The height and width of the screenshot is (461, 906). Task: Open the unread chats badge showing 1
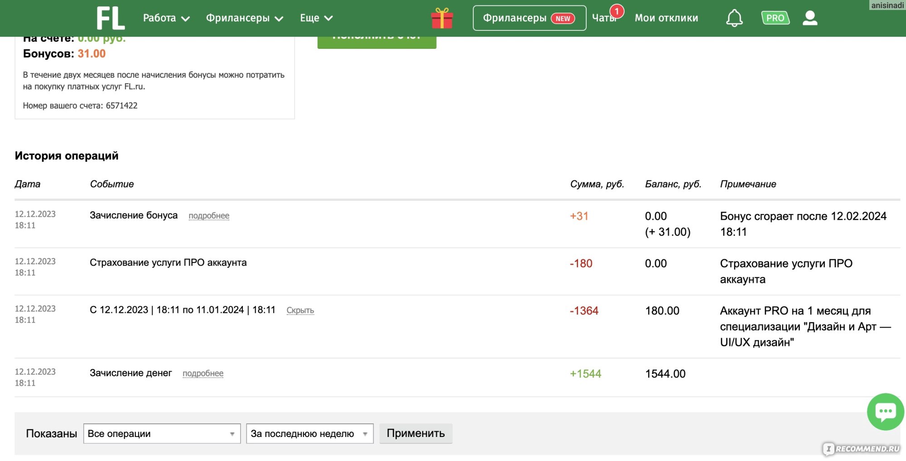click(x=617, y=11)
